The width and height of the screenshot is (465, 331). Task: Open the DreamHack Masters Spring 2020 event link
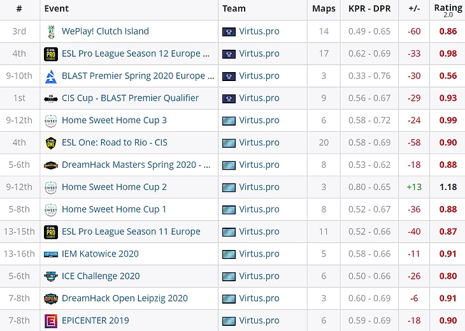(x=136, y=165)
